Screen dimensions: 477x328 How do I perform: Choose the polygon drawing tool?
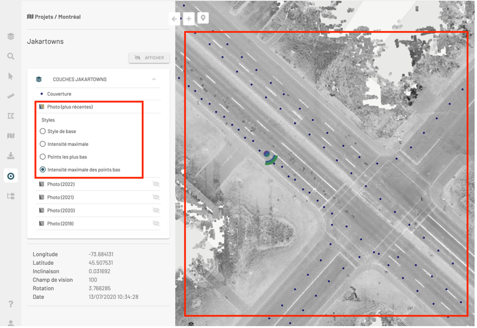[x=11, y=116]
